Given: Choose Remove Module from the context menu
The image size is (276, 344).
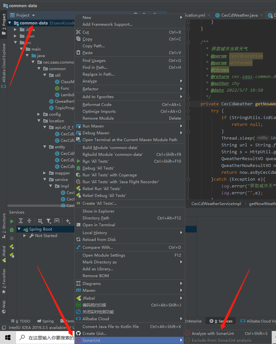Looking at the screenshot, I should pos(130,118).
